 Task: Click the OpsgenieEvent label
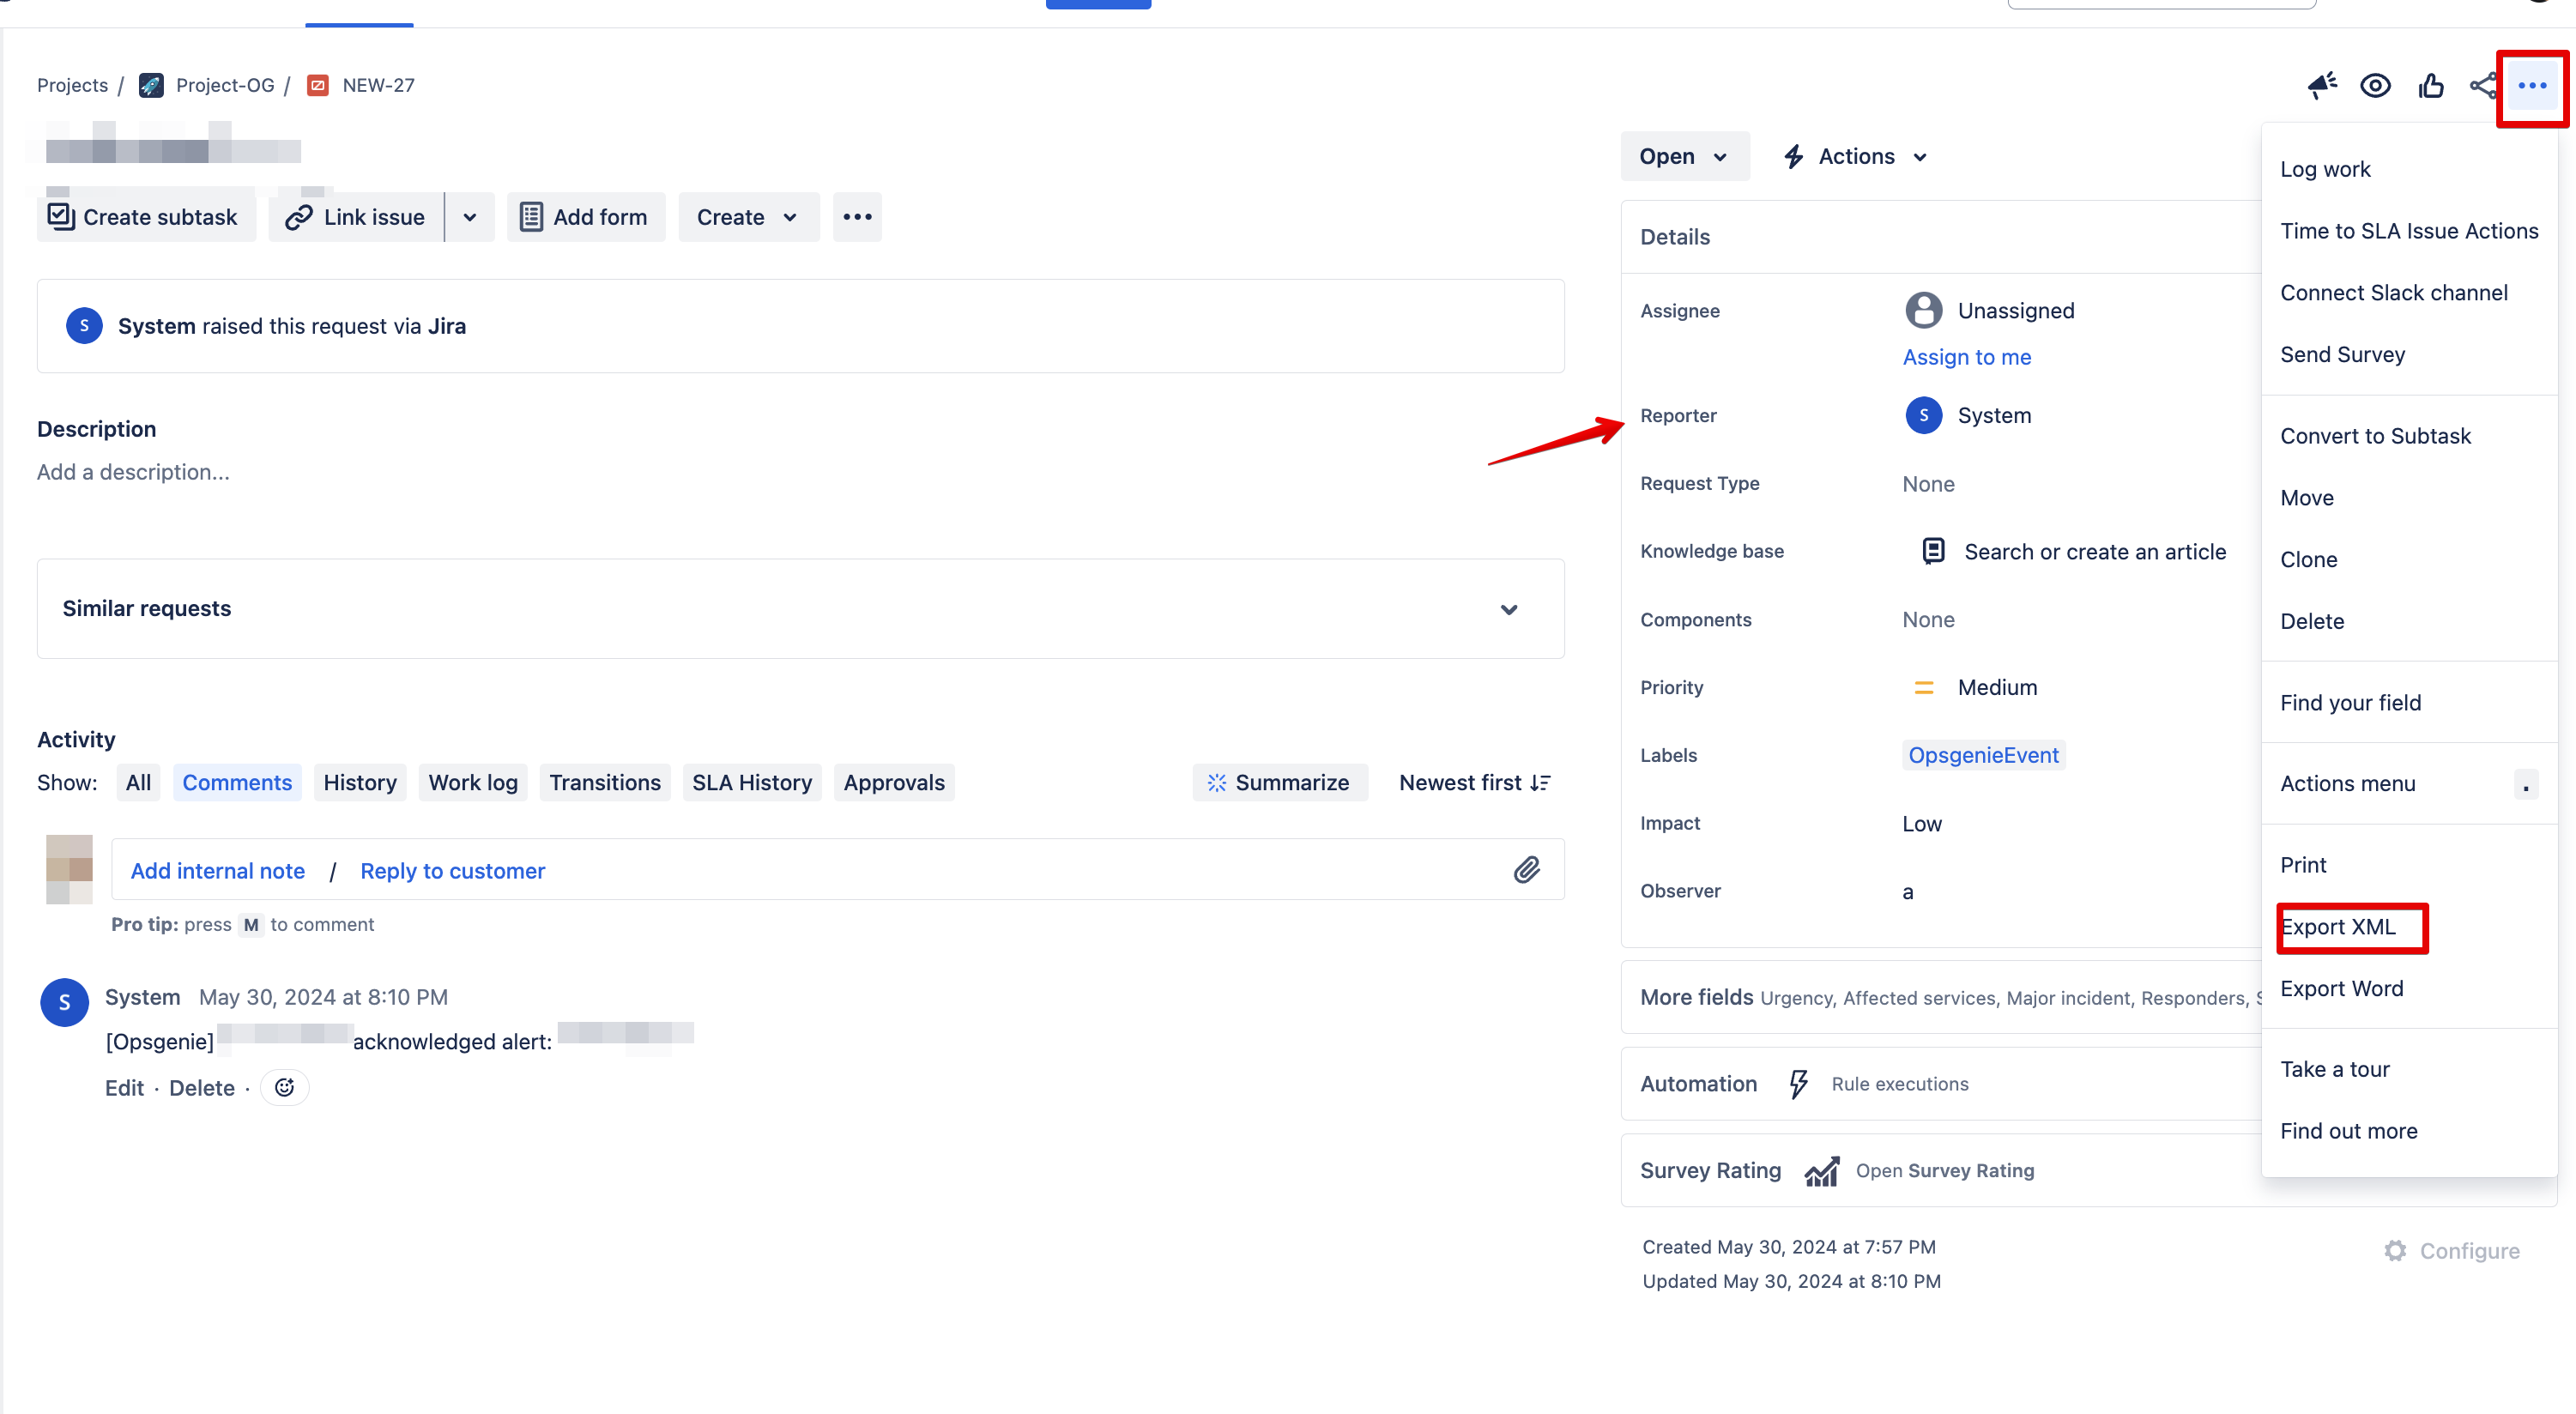tap(1983, 755)
